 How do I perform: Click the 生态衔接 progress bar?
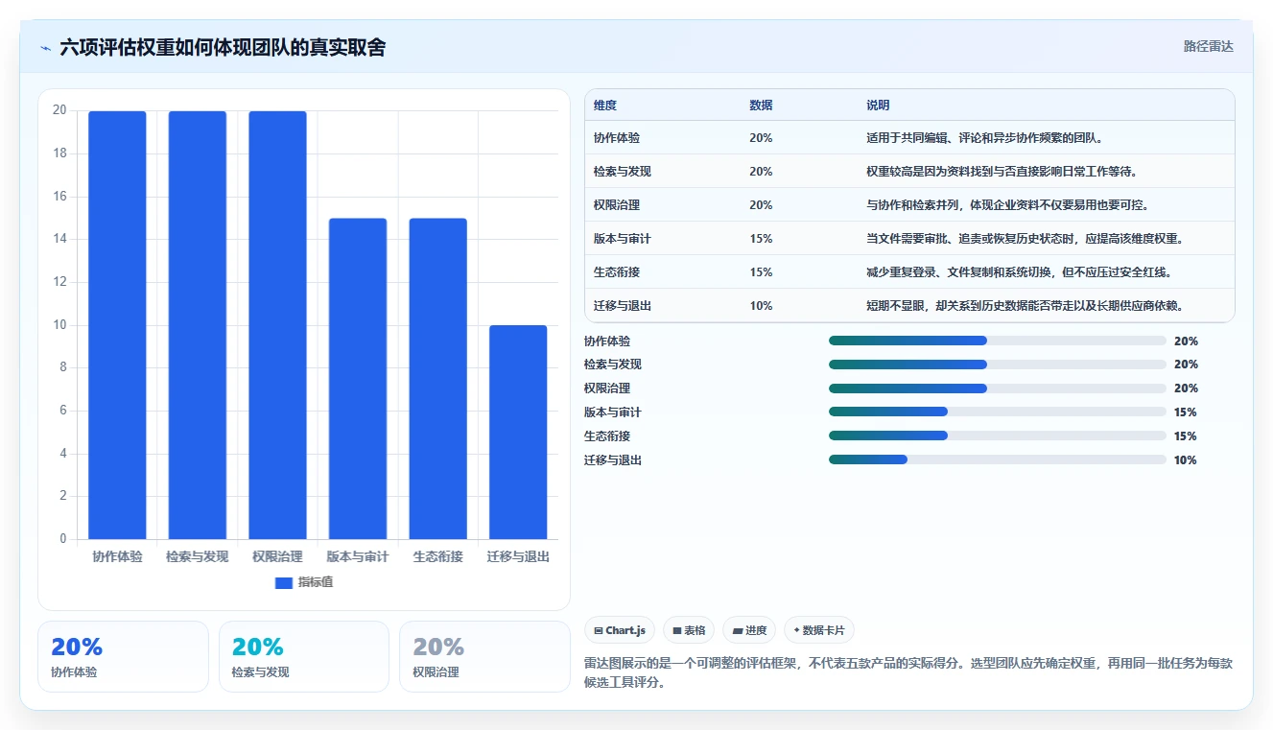998,436
